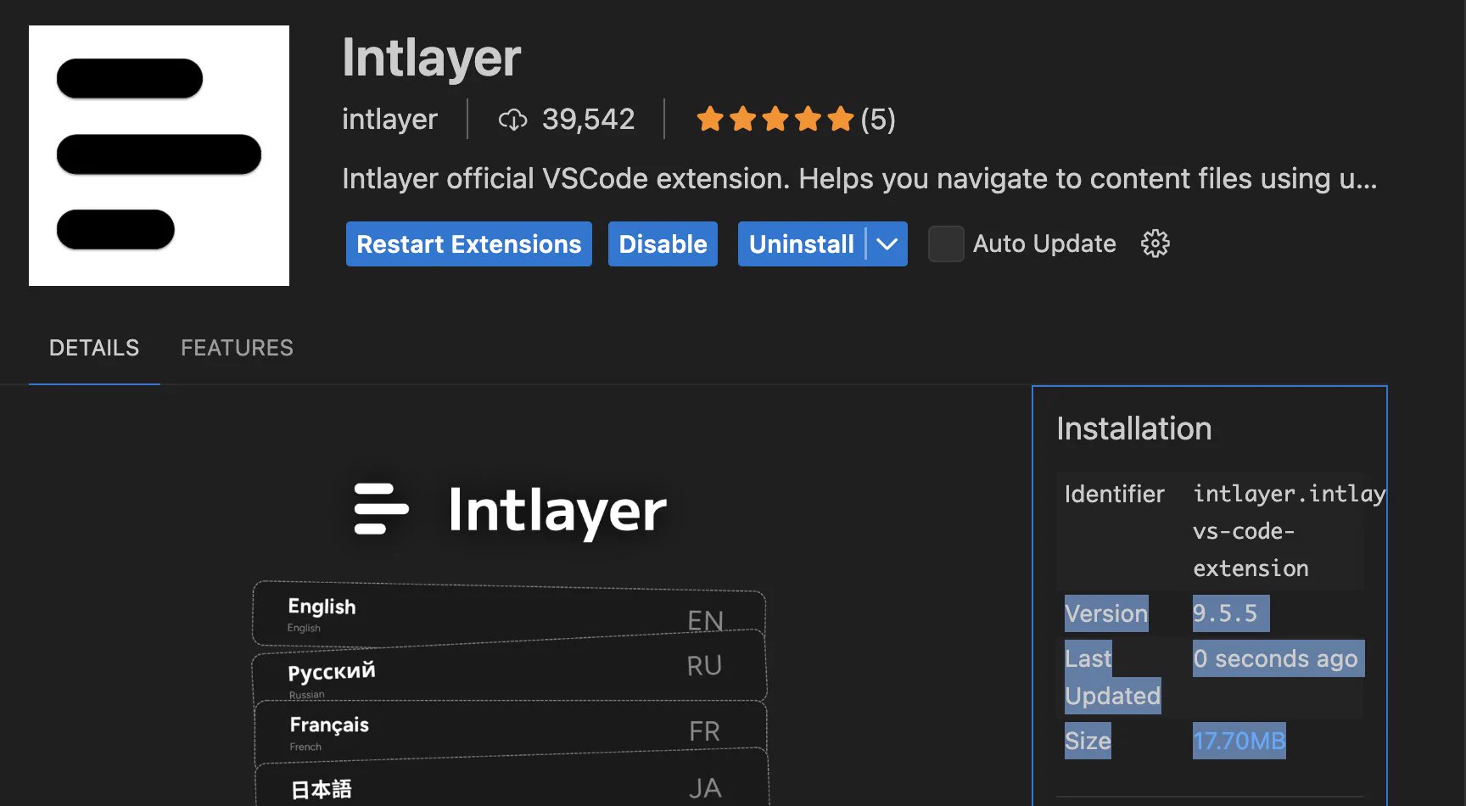Disable the Intlayer extension
Screen dimensions: 1466x806
pos(663,244)
